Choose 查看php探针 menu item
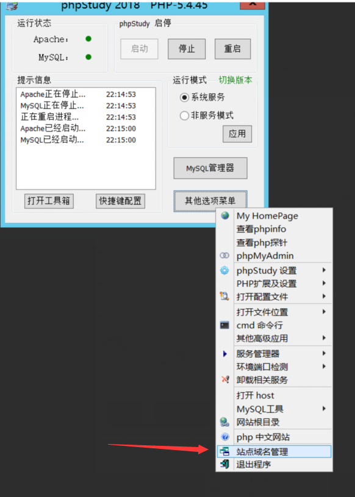 [274, 242]
